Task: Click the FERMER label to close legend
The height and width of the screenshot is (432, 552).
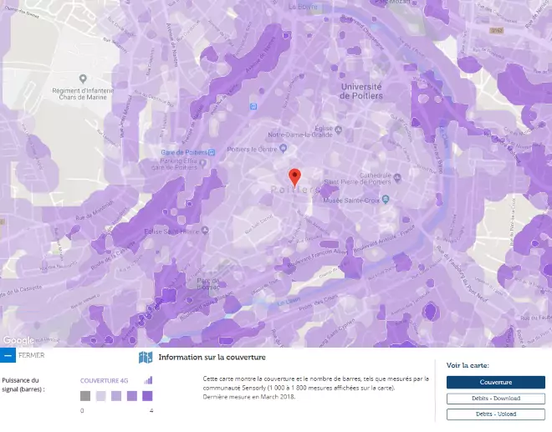Action: click(32, 355)
